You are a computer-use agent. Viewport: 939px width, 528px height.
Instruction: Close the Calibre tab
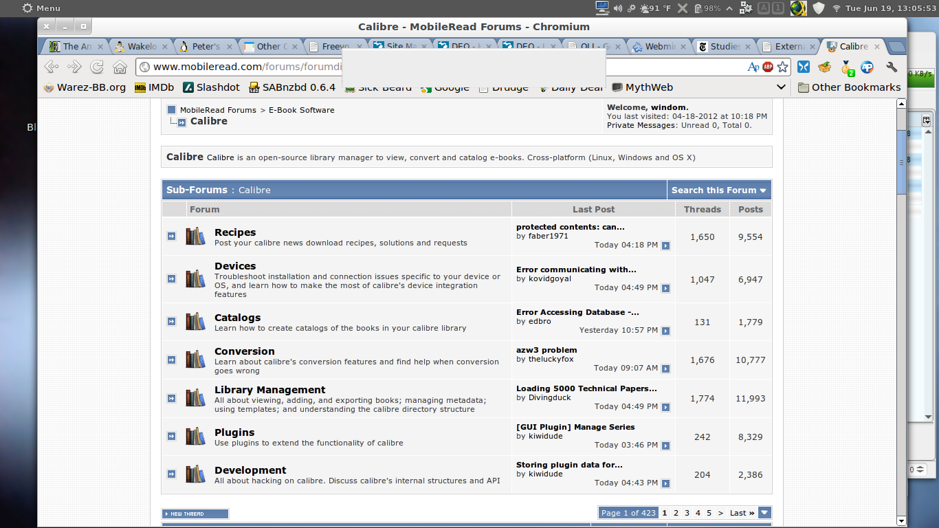click(x=876, y=47)
